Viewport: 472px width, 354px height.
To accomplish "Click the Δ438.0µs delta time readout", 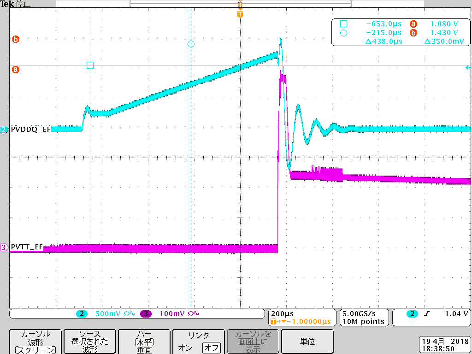I will (384, 41).
